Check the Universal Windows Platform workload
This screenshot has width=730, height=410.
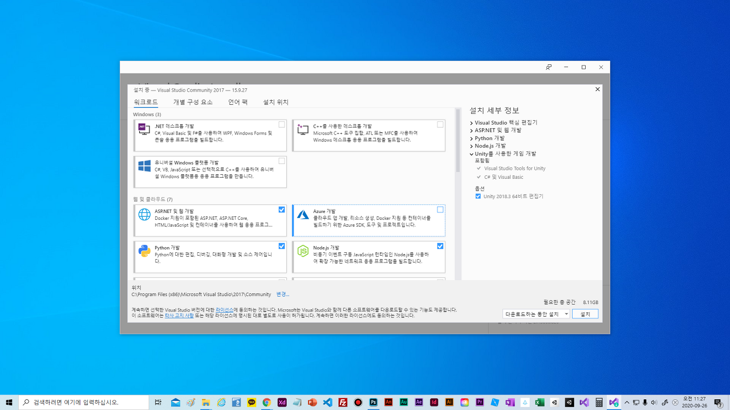click(282, 161)
